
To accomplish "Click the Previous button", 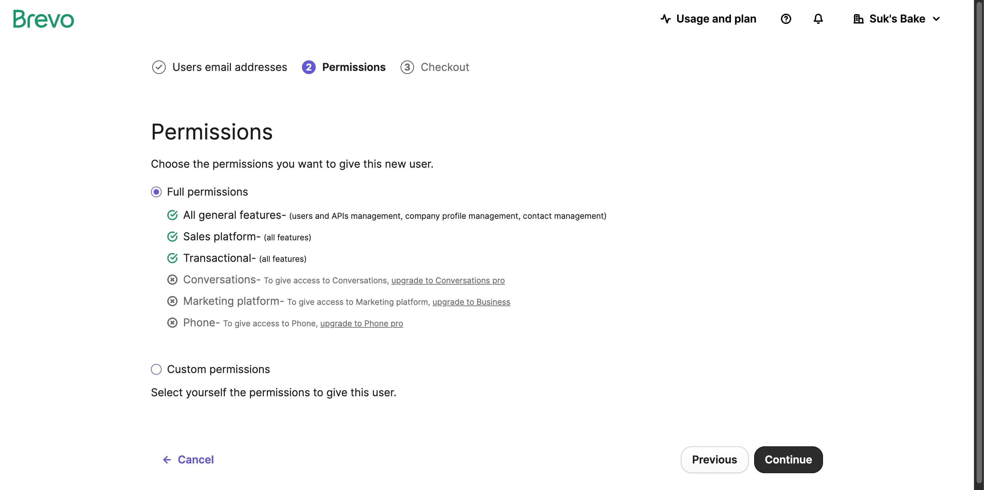I will pyautogui.click(x=714, y=459).
